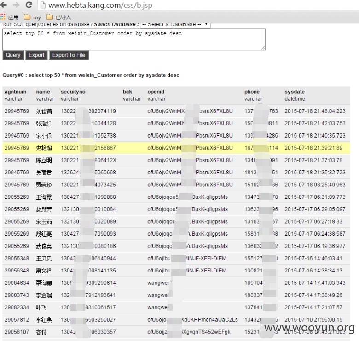Click the Query button

click(13, 55)
